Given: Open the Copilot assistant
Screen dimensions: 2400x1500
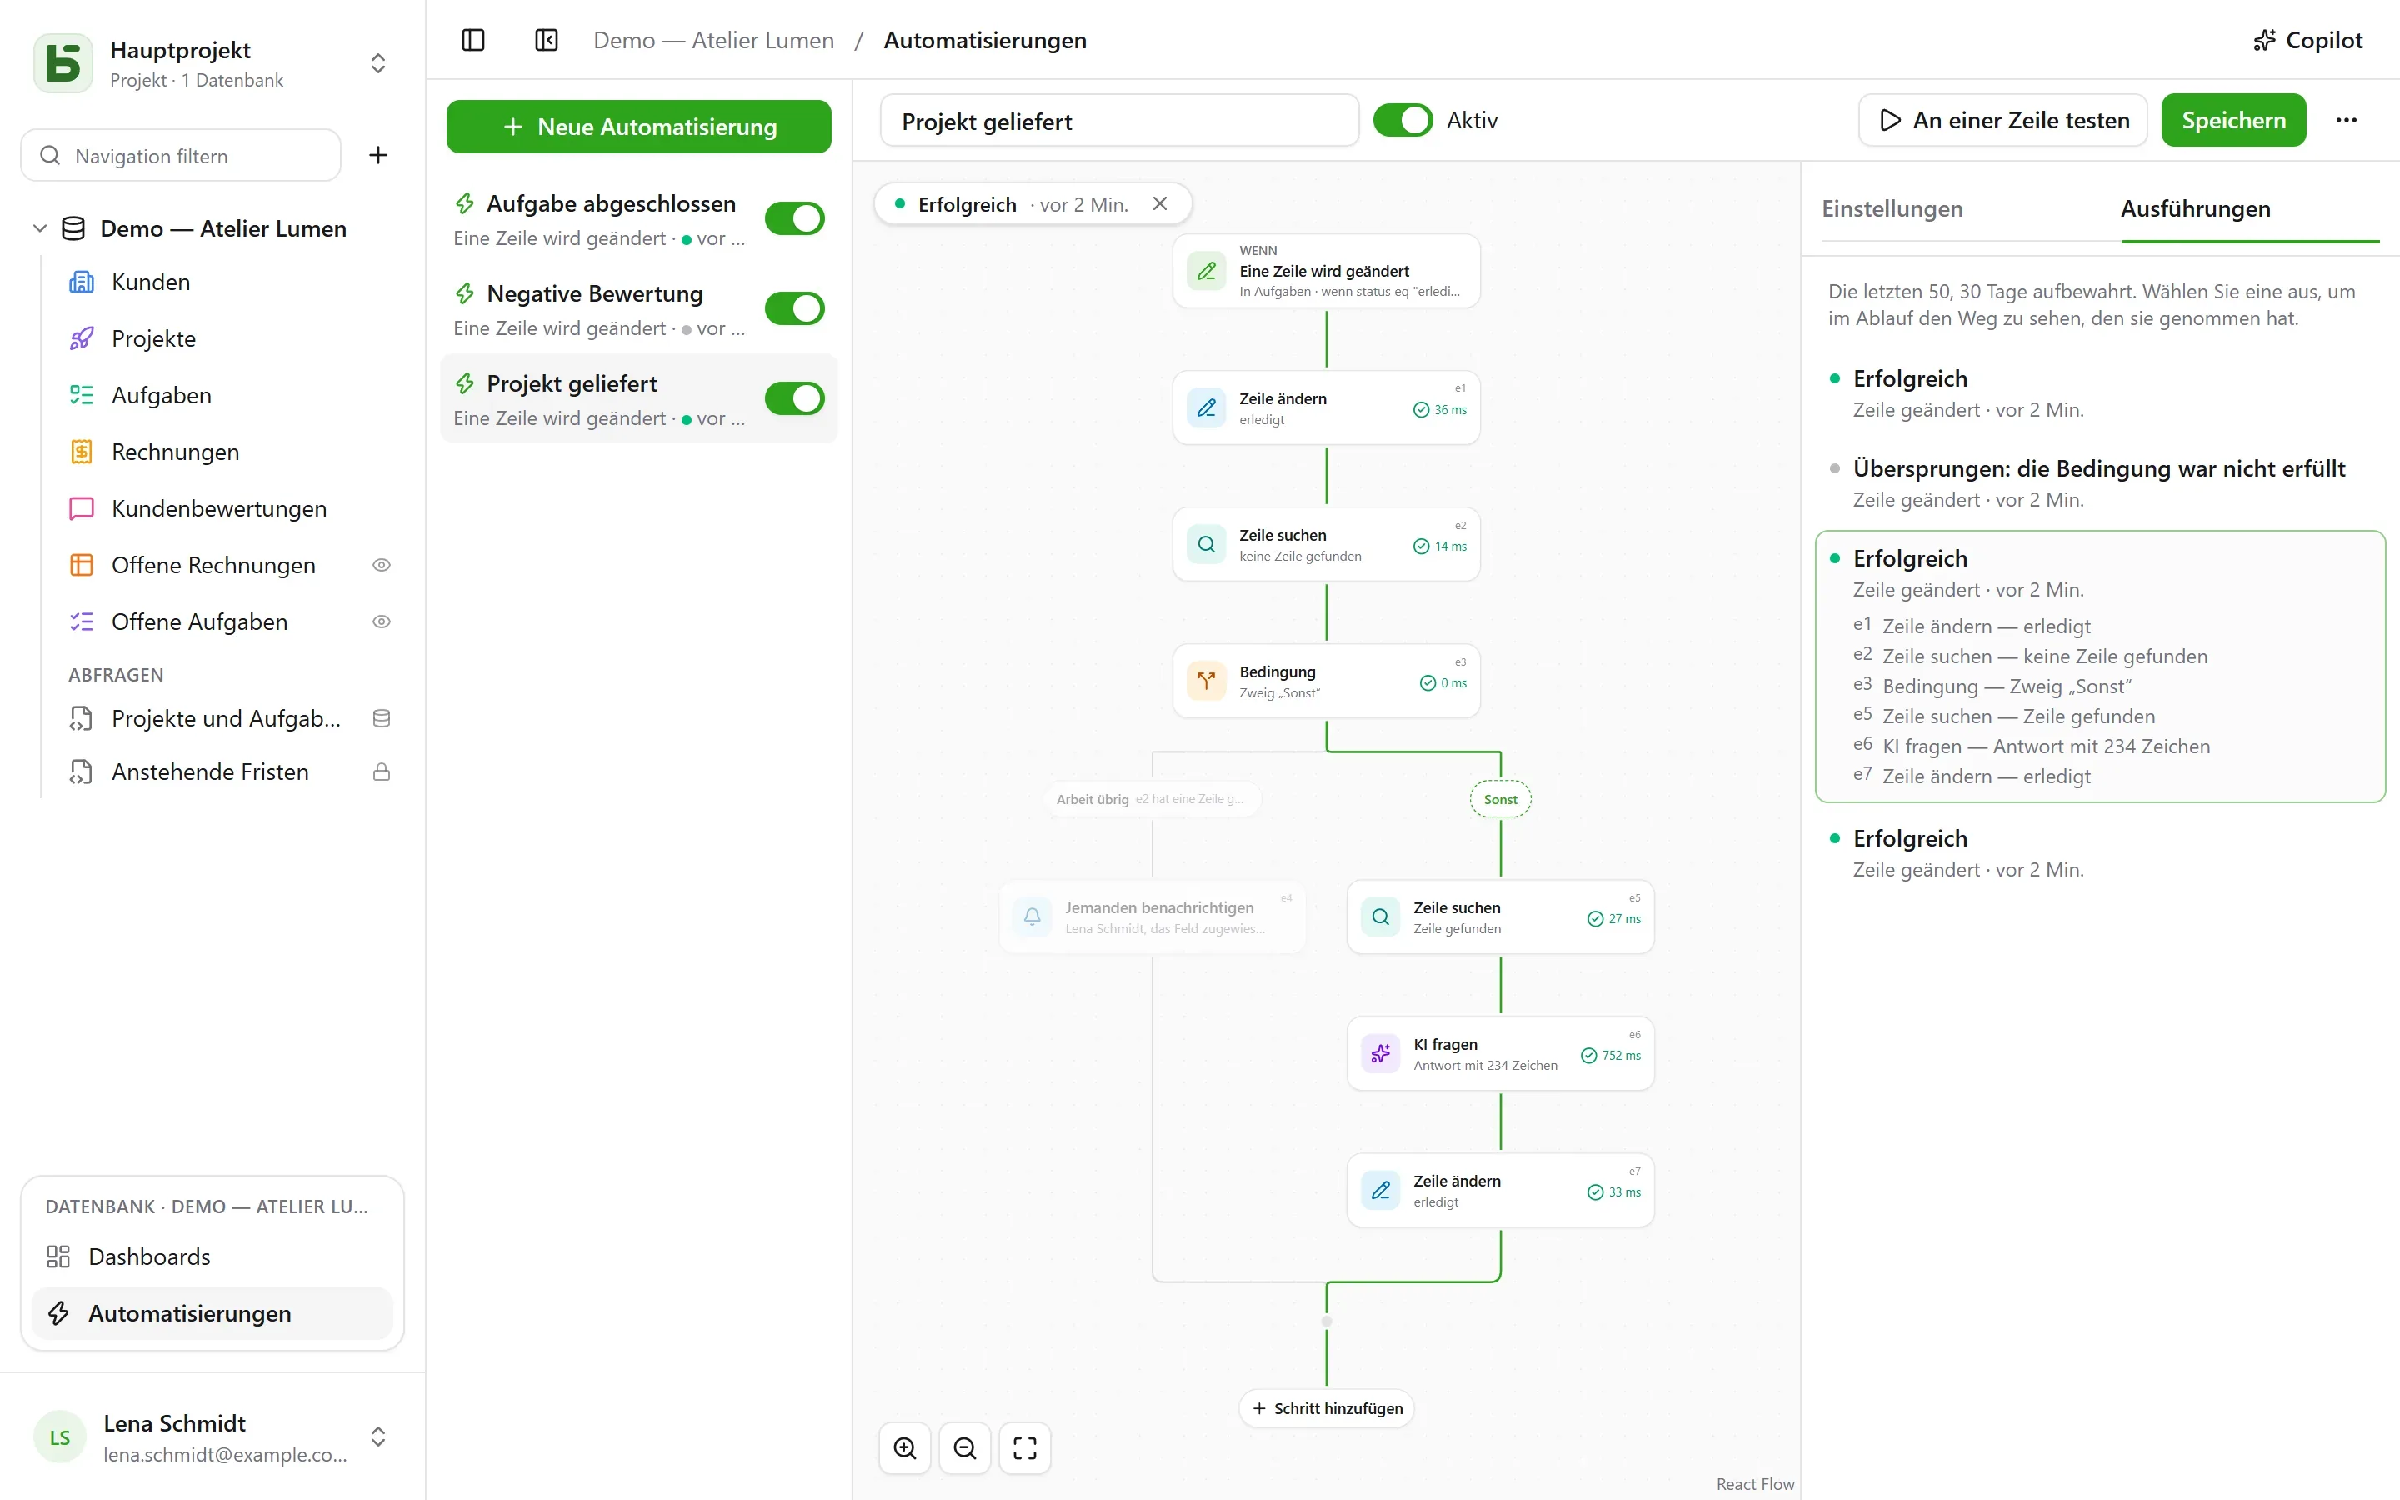Looking at the screenshot, I should 2307,40.
